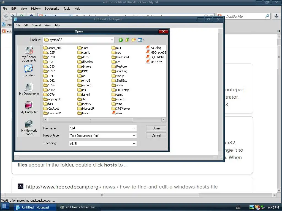The height and width of the screenshot is (211, 282).
Task: Click the Open button in dialog
Action: pyautogui.click(x=156, y=128)
